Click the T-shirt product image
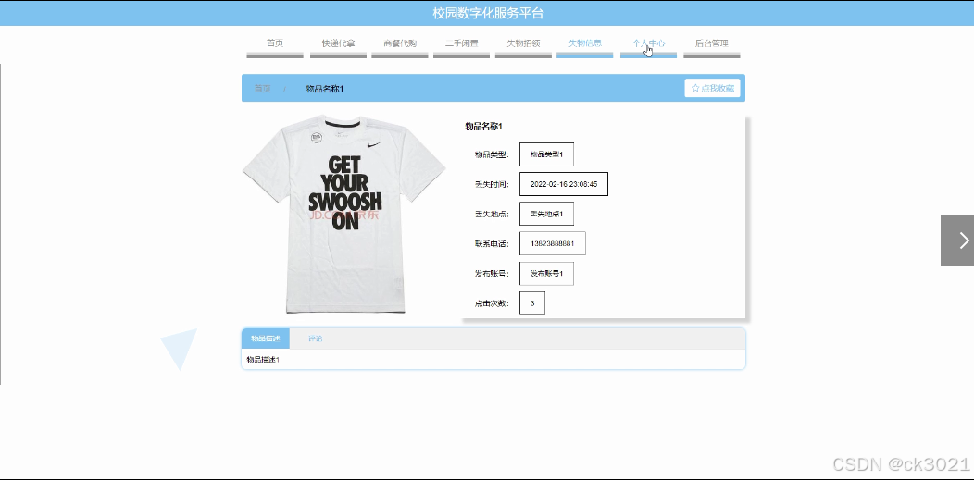The image size is (974, 480). pyautogui.click(x=344, y=214)
